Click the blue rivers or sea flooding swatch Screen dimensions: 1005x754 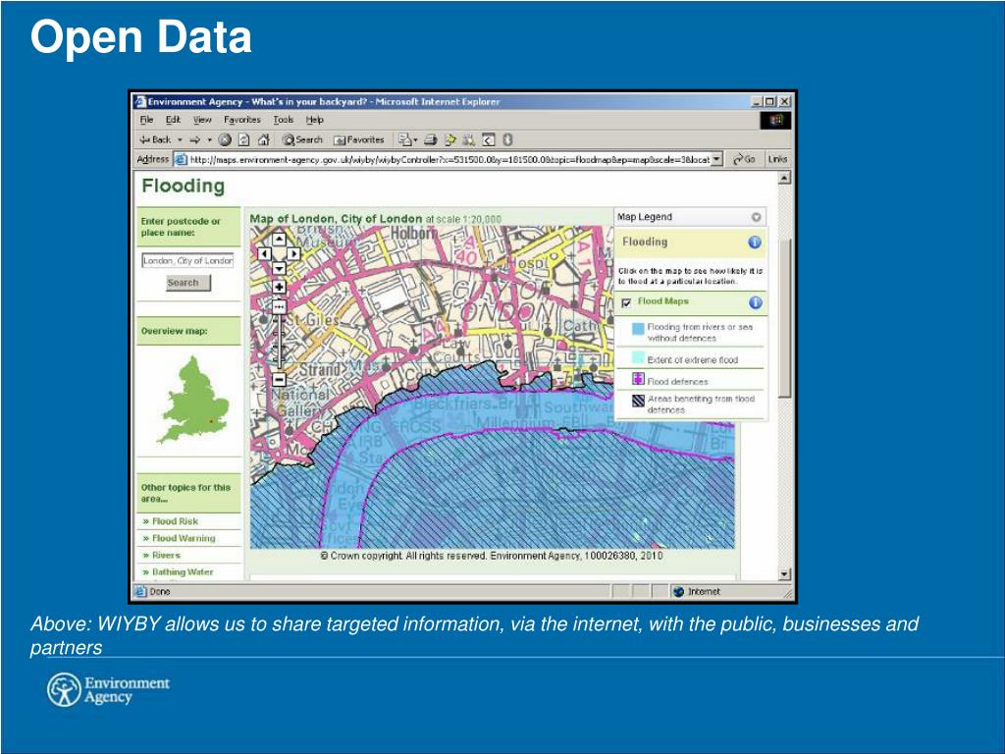638,329
